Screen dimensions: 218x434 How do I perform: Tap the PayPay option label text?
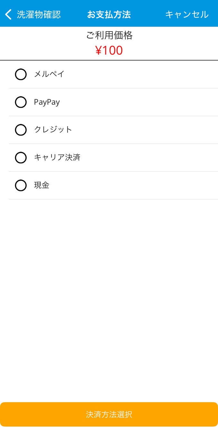click(x=47, y=102)
